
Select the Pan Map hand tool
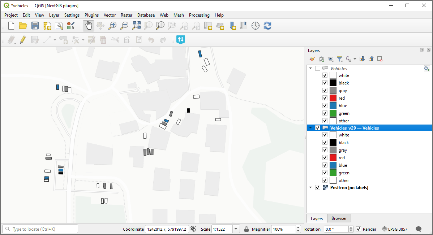click(x=89, y=26)
